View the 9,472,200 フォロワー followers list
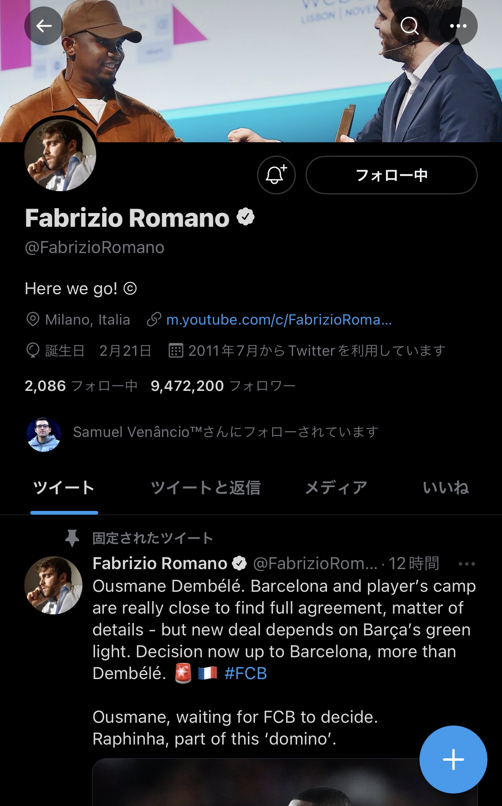This screenshot has width=502, height=806. click(x=223, y=386)
